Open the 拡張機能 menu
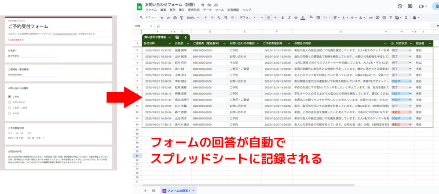 [233, 10]
